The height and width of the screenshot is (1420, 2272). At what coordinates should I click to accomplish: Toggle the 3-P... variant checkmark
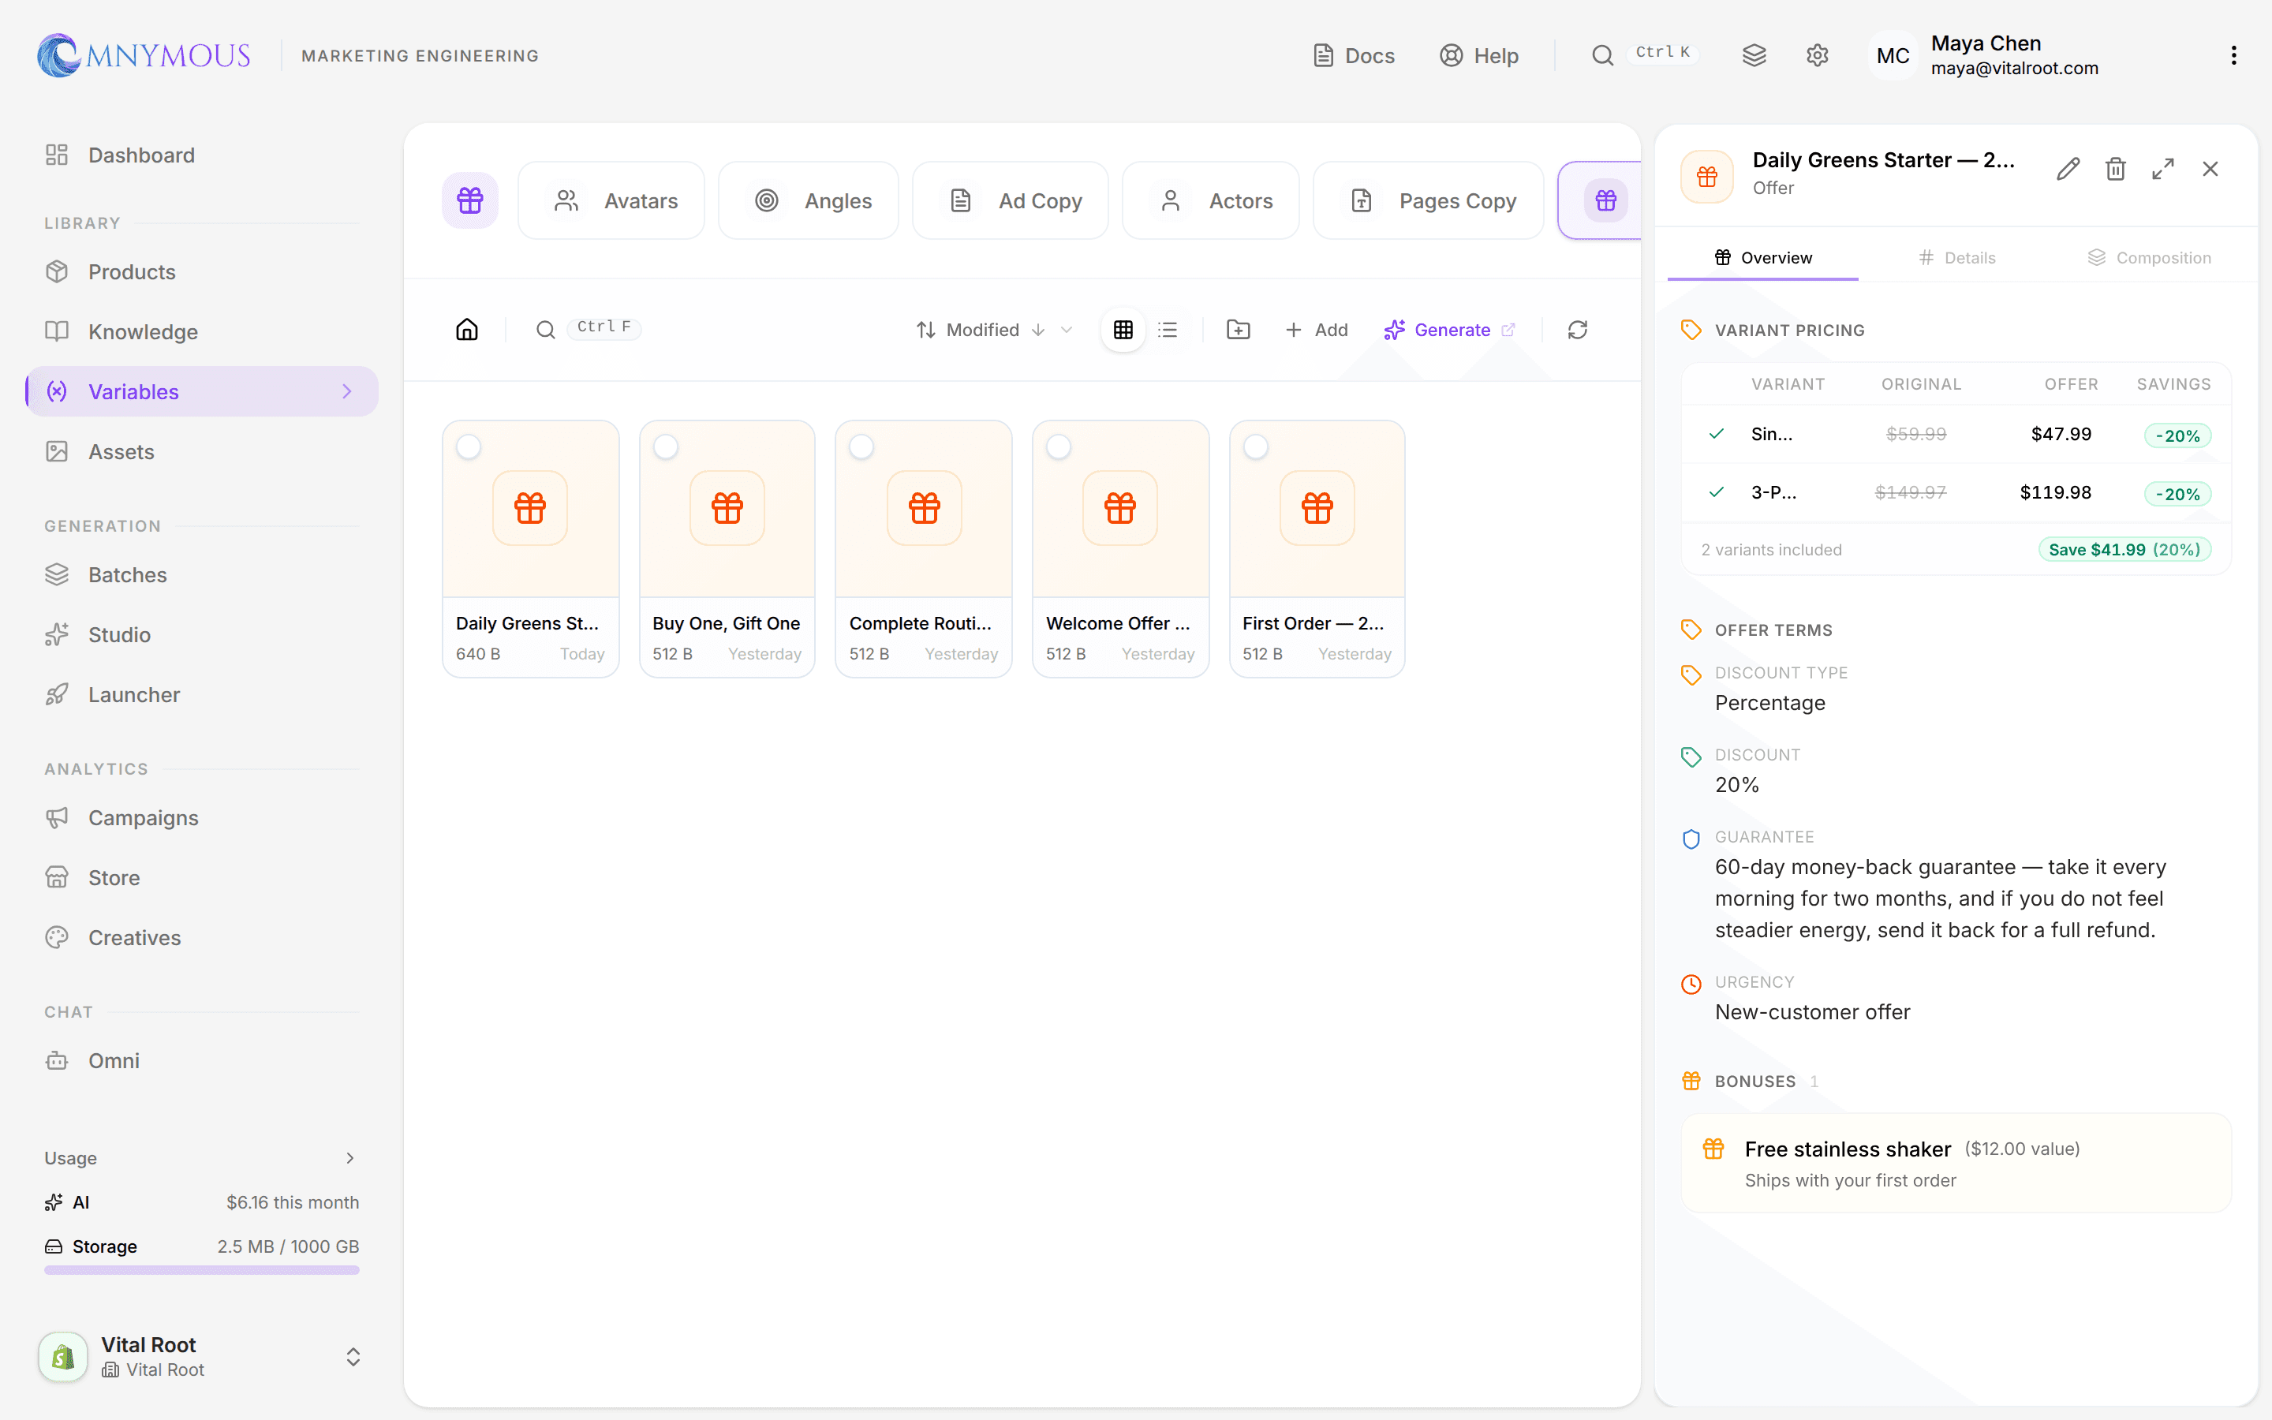pos(1716,492)
